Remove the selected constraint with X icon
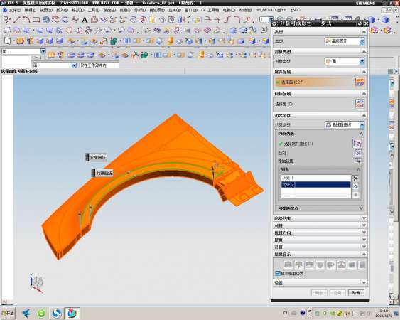Viewport: 400px width, 320px height. [x=355, y=178]
